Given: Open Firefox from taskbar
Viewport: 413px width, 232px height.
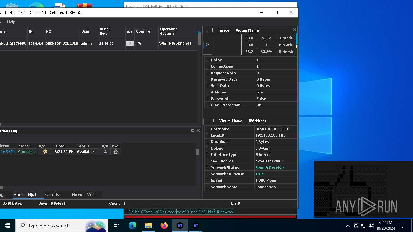Looking at the screenshot, I should click(164, 226).
